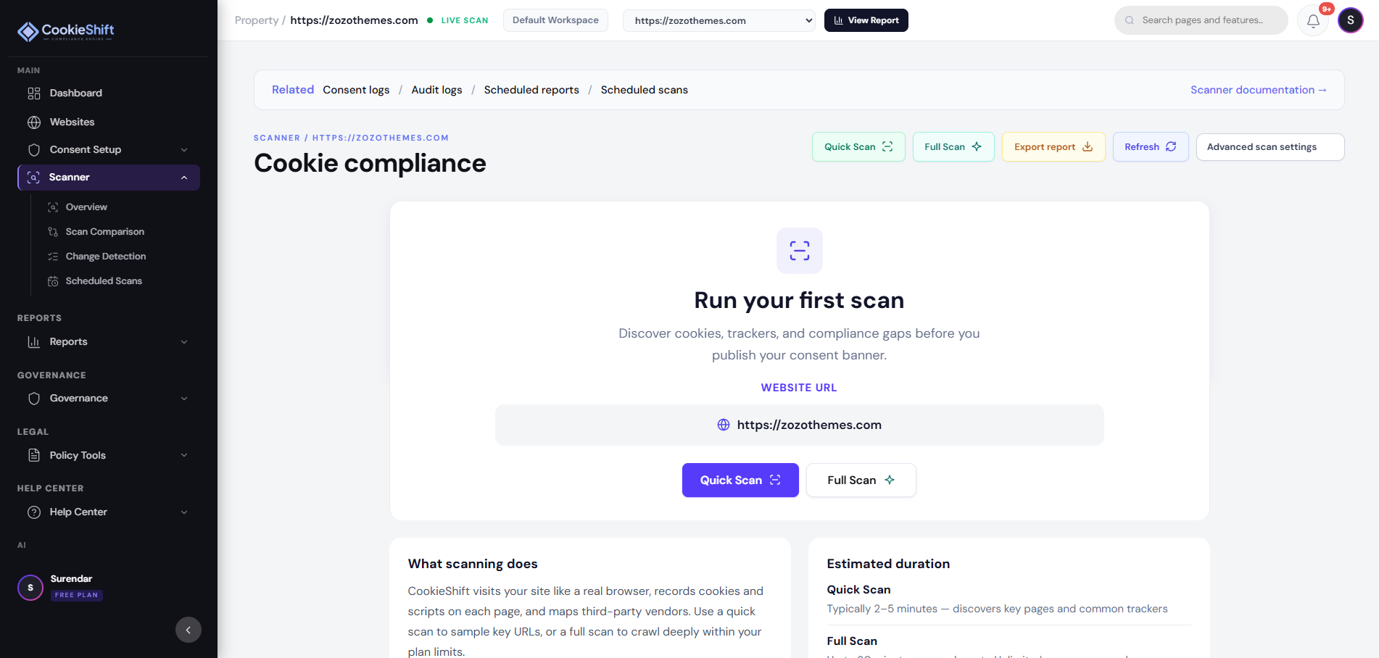
Task: Click the Governance shield icon
Action: 34,399
